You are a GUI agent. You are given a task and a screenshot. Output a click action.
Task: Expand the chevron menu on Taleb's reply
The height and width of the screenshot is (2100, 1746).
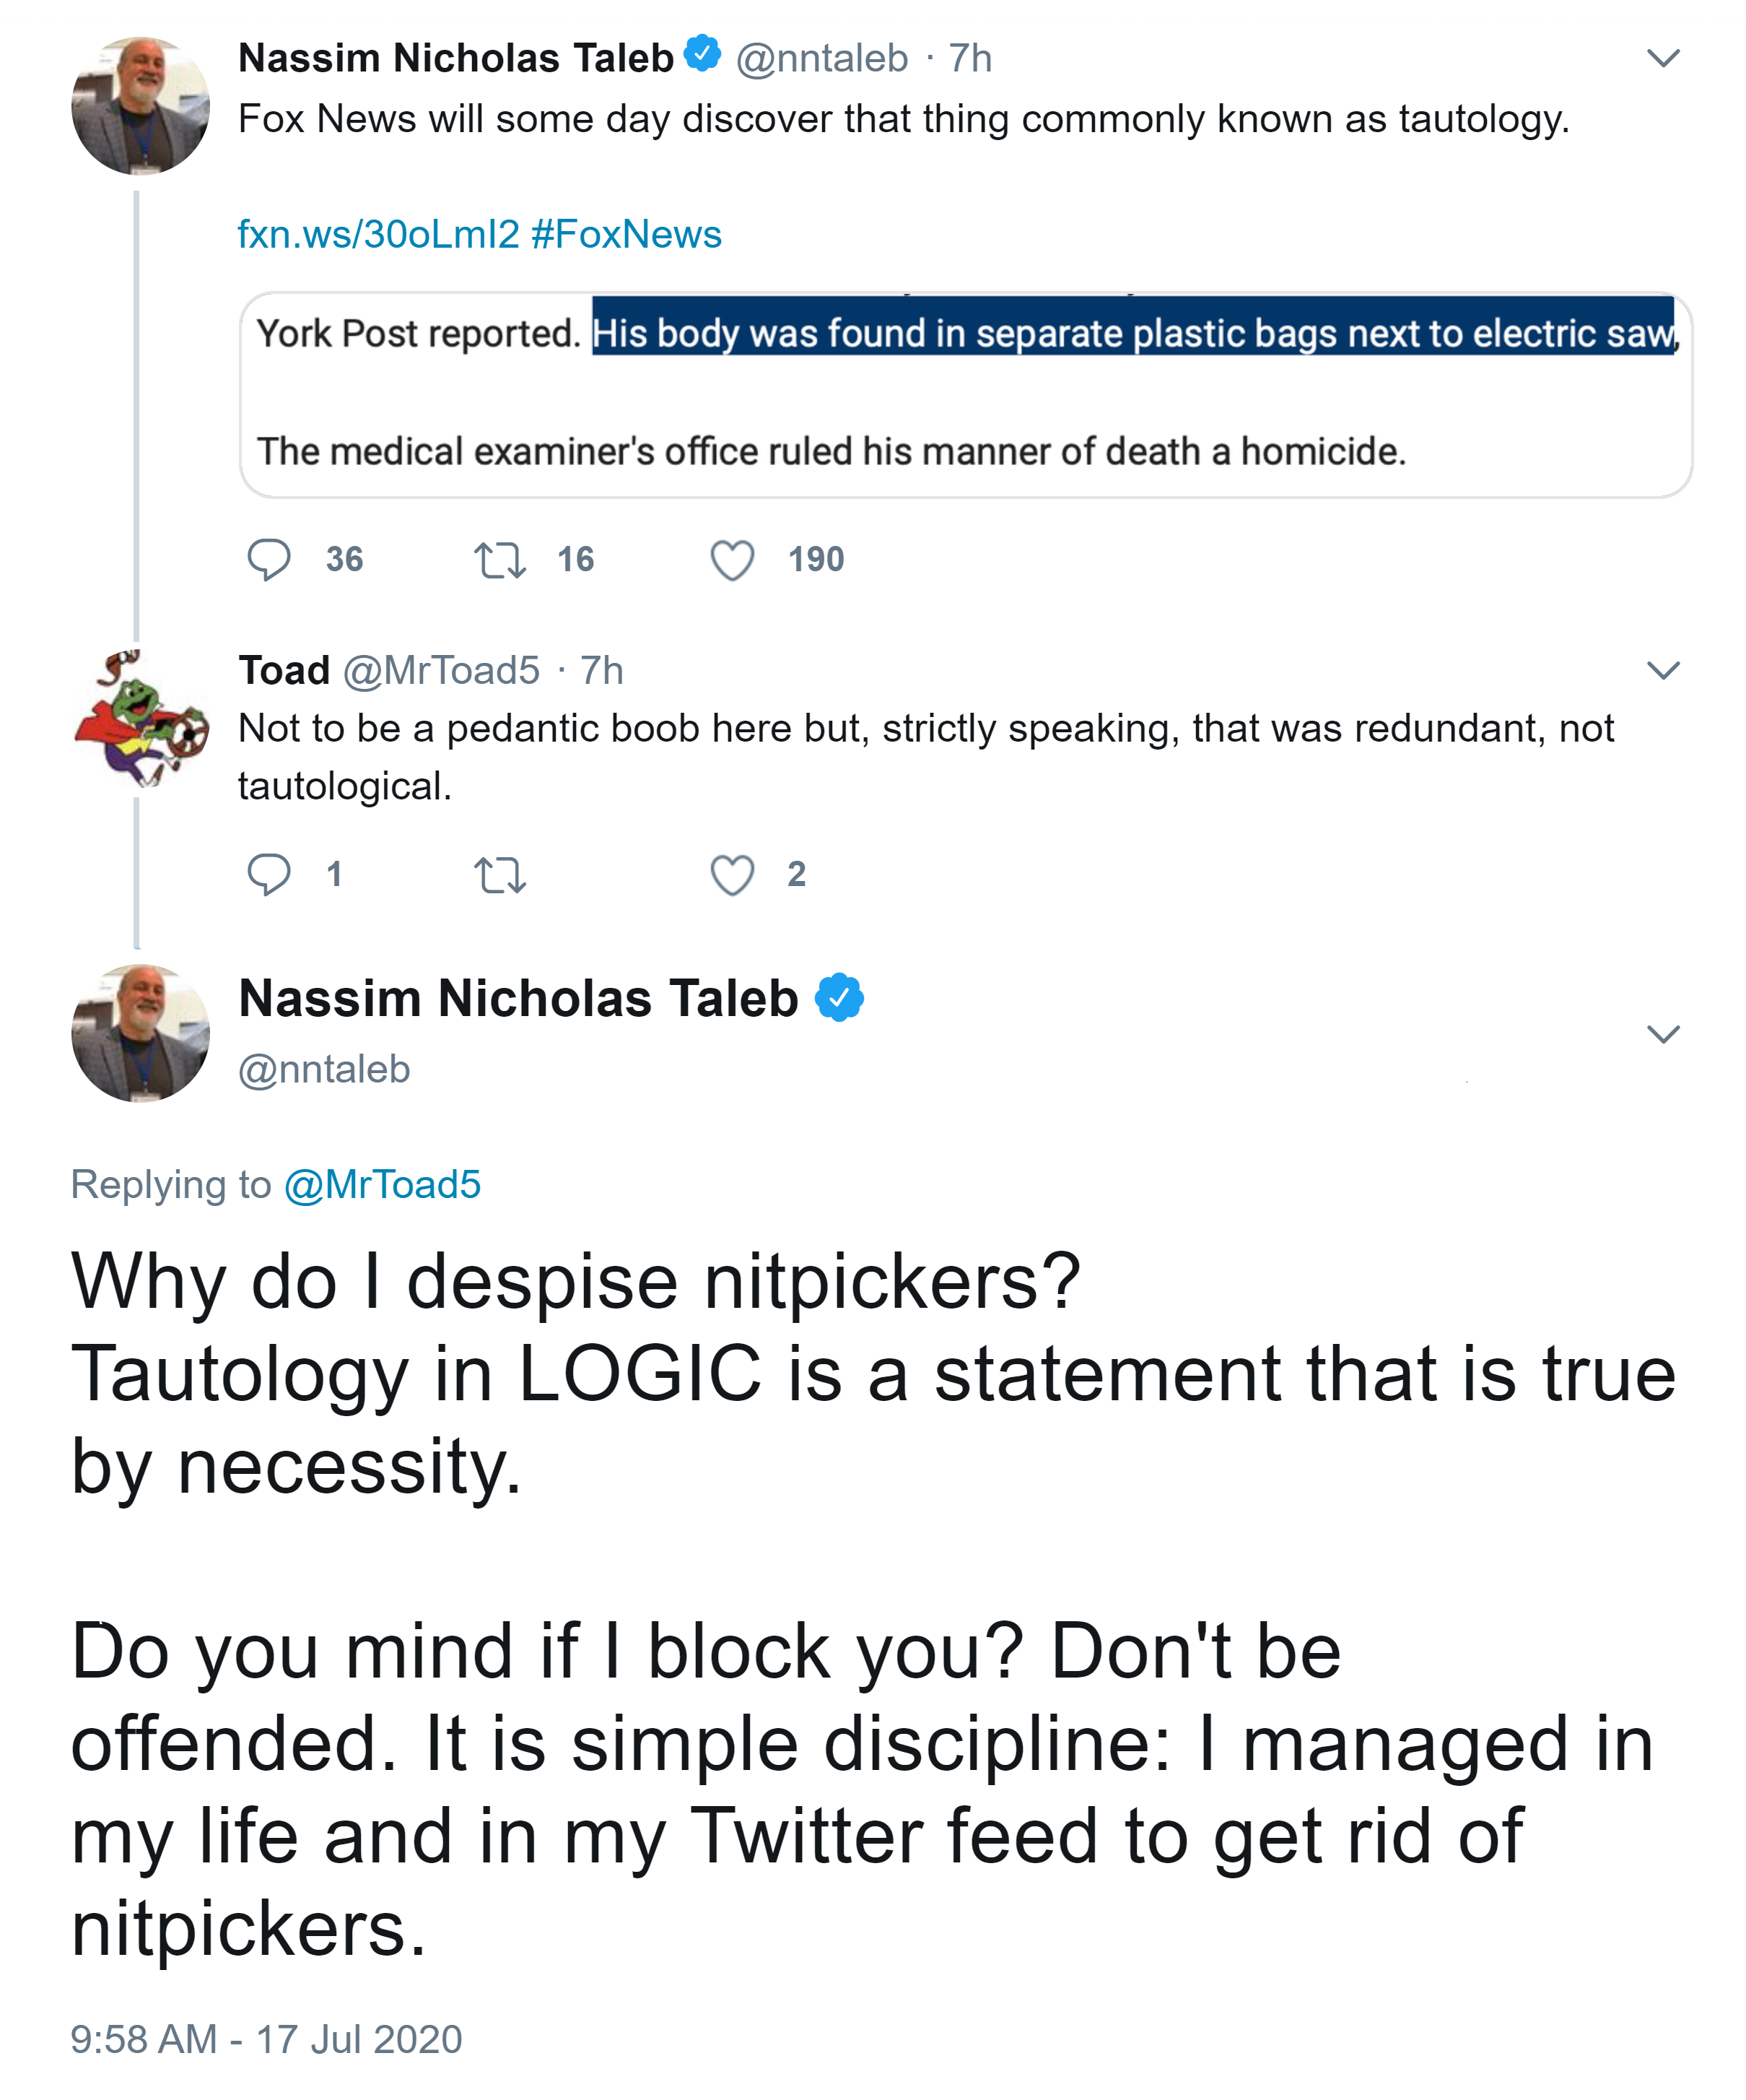1662,1034
